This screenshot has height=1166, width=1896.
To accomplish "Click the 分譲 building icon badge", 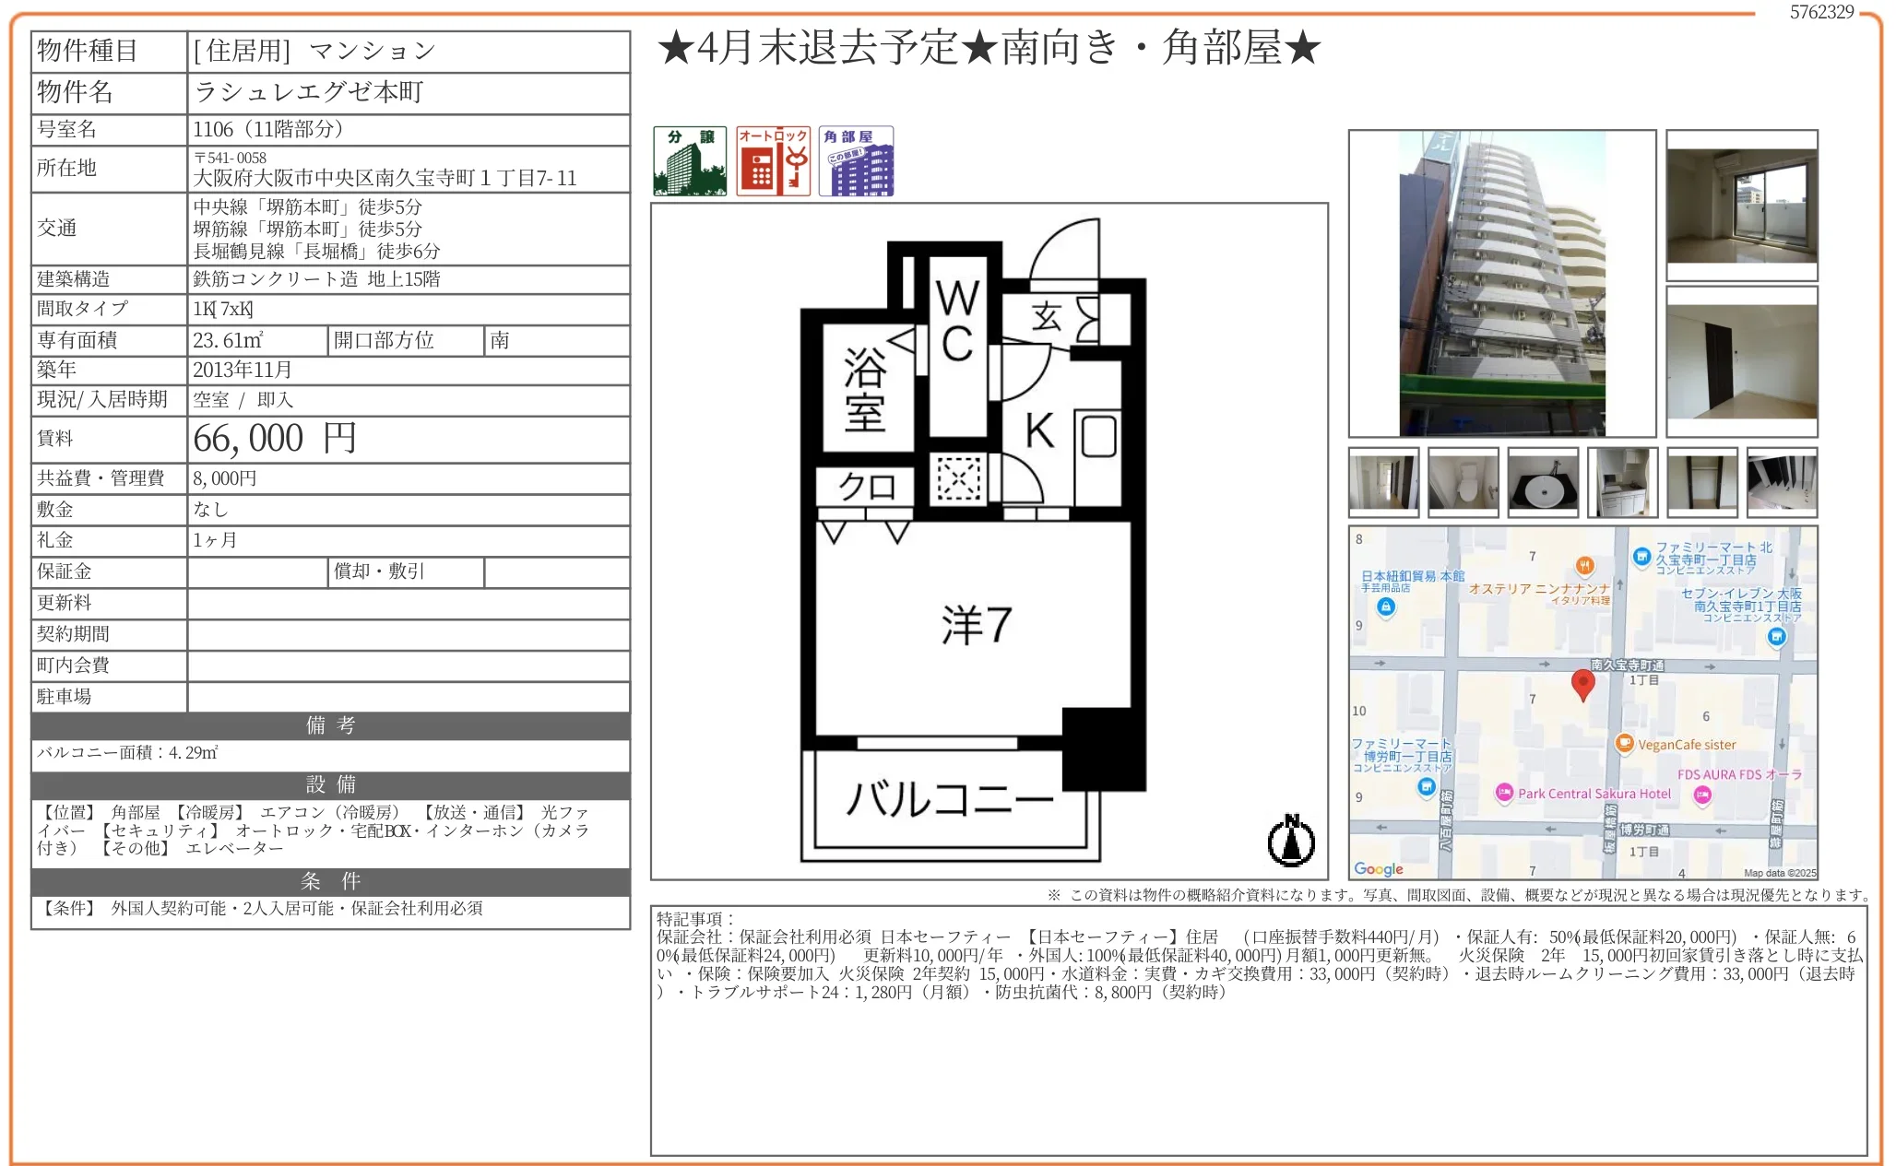I will [x=690, y=161].
